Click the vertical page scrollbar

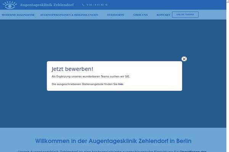[x=227, y=76]
